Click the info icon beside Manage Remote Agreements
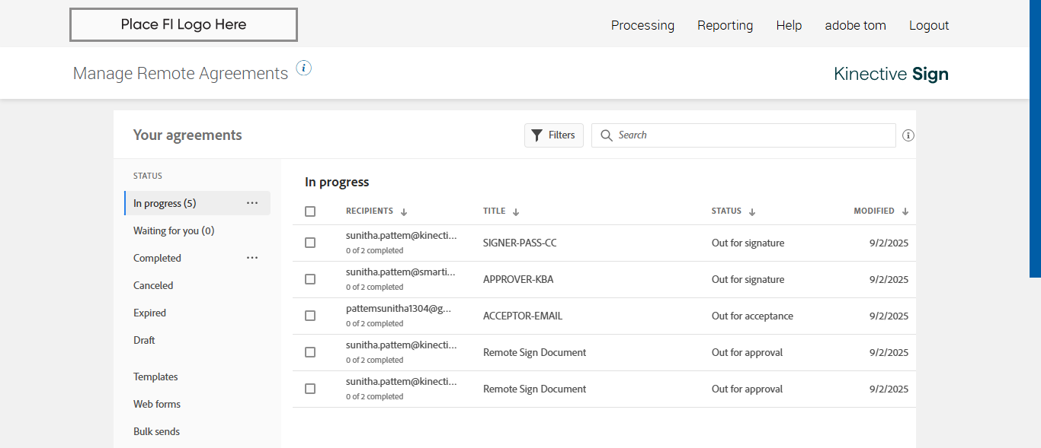Image resolution: width=1041 pixels, height=448 pixels. (x=303, y=68)
